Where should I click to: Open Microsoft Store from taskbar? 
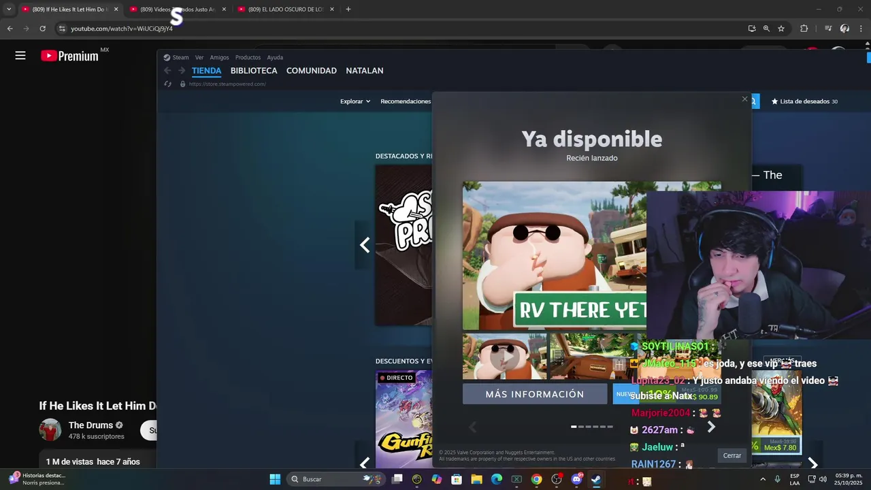pos(457,479)
